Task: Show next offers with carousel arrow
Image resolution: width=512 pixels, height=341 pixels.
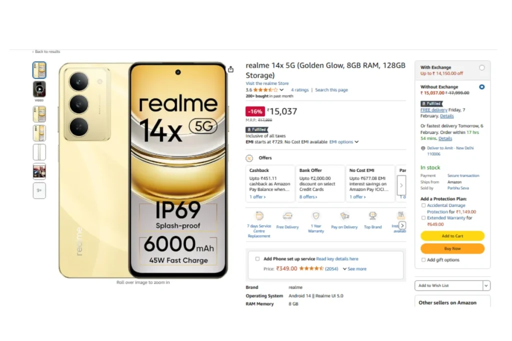Action: click(x=401, y=185)
